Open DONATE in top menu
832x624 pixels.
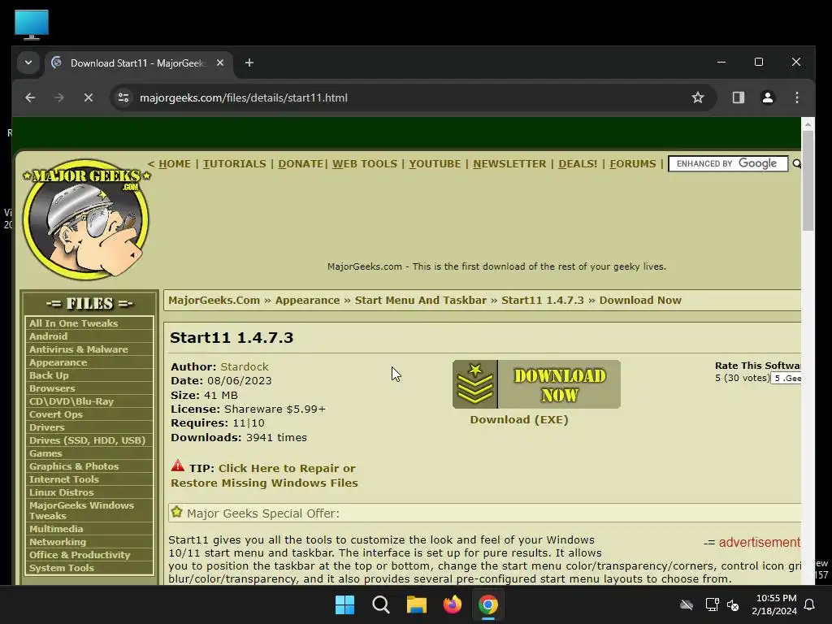click(x=301, y=164)
